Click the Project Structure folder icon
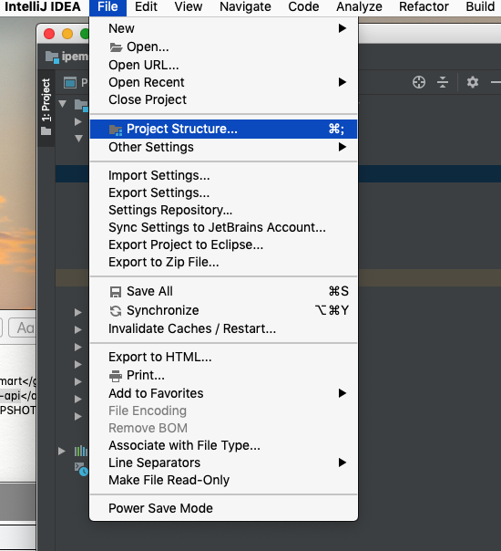The height and width of the screenshot is (551, 501). coord(116,130)
